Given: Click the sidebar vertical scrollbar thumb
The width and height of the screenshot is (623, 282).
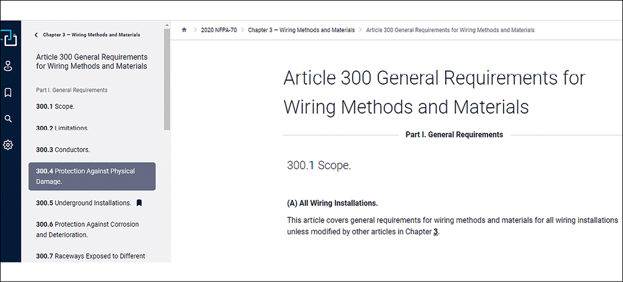Looking at the screenshot, I should click(168, 78).
